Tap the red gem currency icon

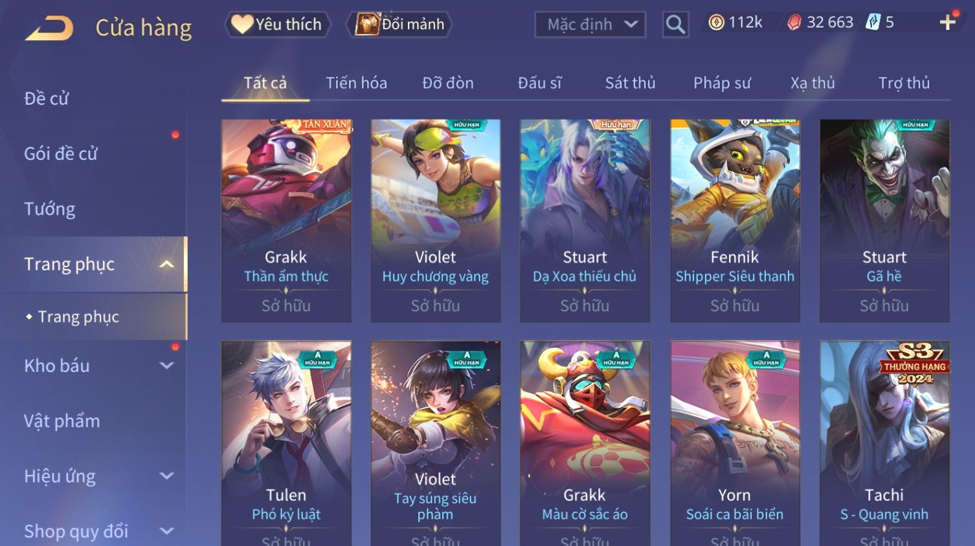[x=794, y=23]
